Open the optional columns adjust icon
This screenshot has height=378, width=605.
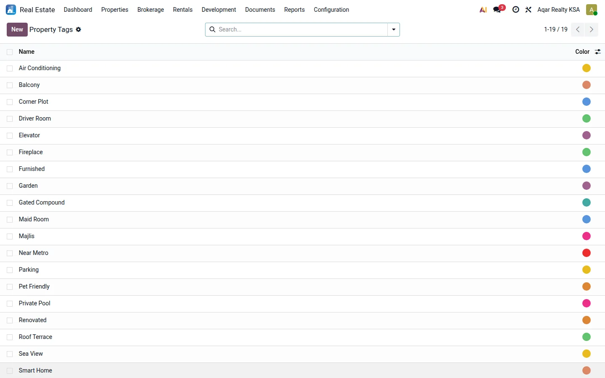pyautogui.click(x=598, y=52)
